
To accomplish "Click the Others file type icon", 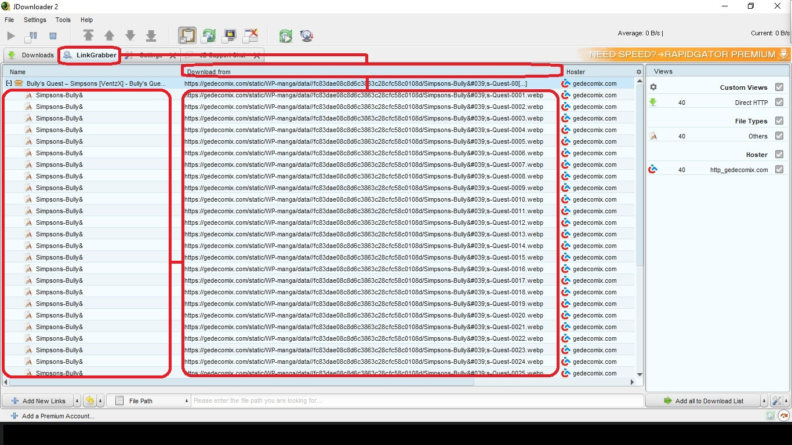I will 653,136.
